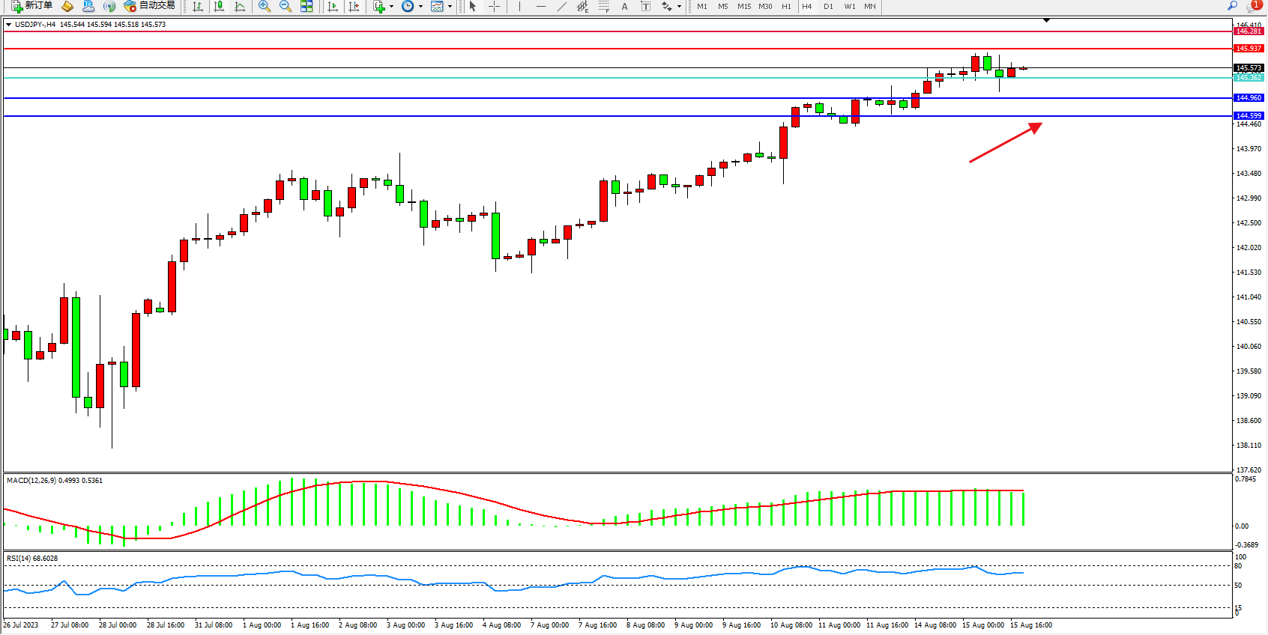Zoom in on the chart

click(265, 6)
